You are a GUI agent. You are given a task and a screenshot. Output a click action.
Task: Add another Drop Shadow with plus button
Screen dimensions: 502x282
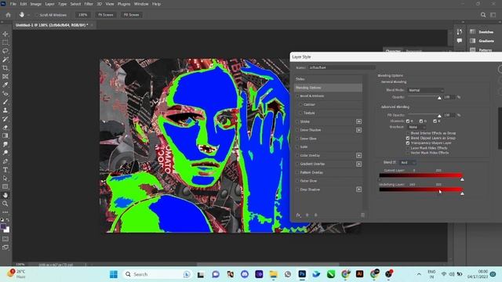pos(359,190)
